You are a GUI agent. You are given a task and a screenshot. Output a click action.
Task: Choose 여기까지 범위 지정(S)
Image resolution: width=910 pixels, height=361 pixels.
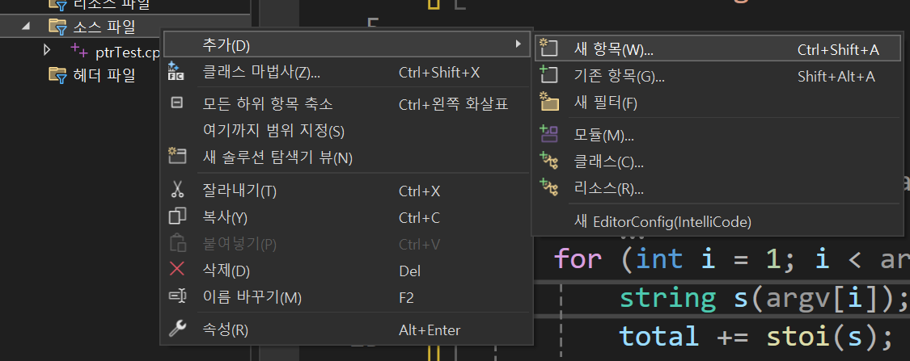(346, 131)
